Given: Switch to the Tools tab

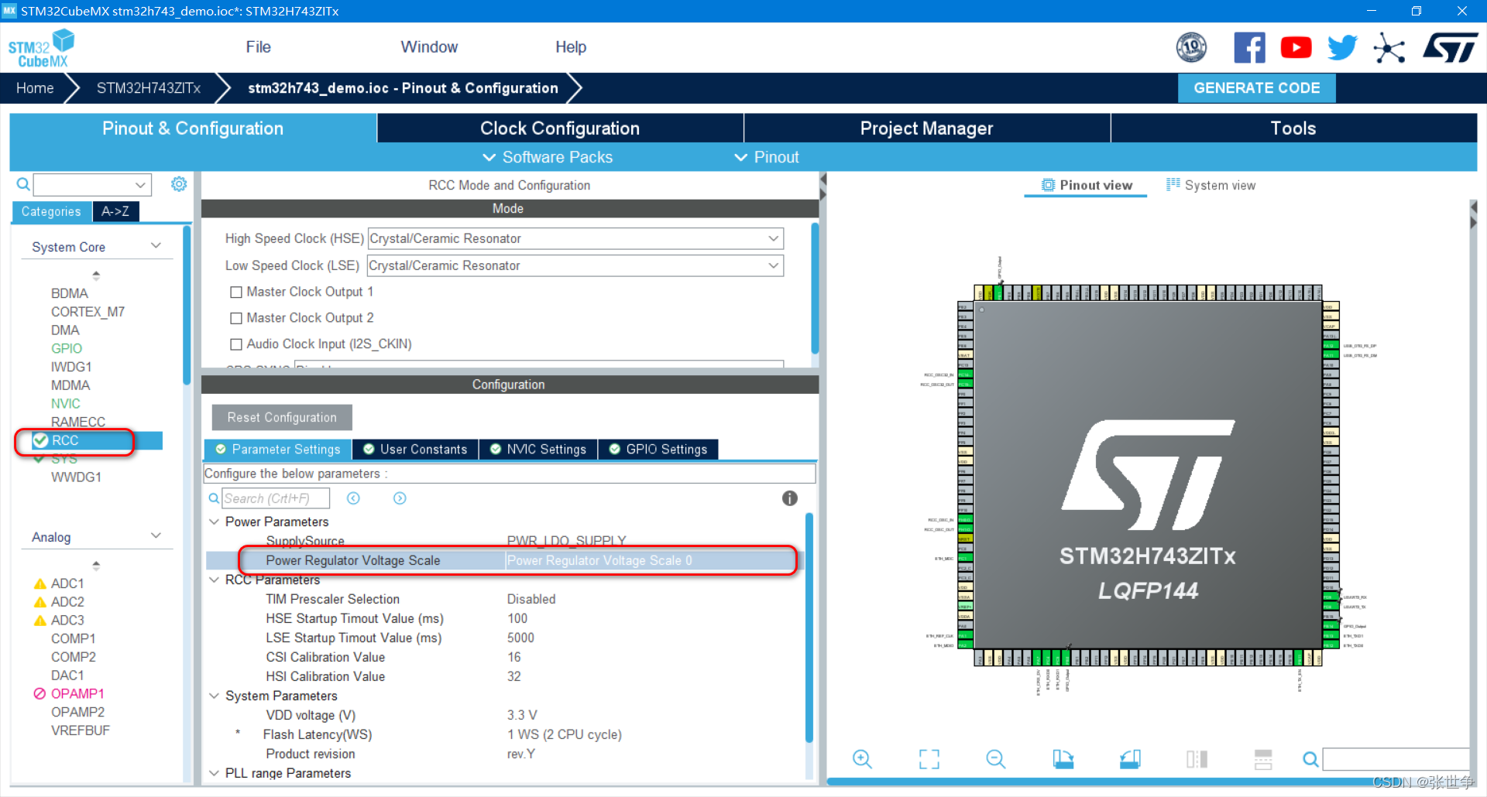Looking at the screenshot, I should coord(1293,128).
